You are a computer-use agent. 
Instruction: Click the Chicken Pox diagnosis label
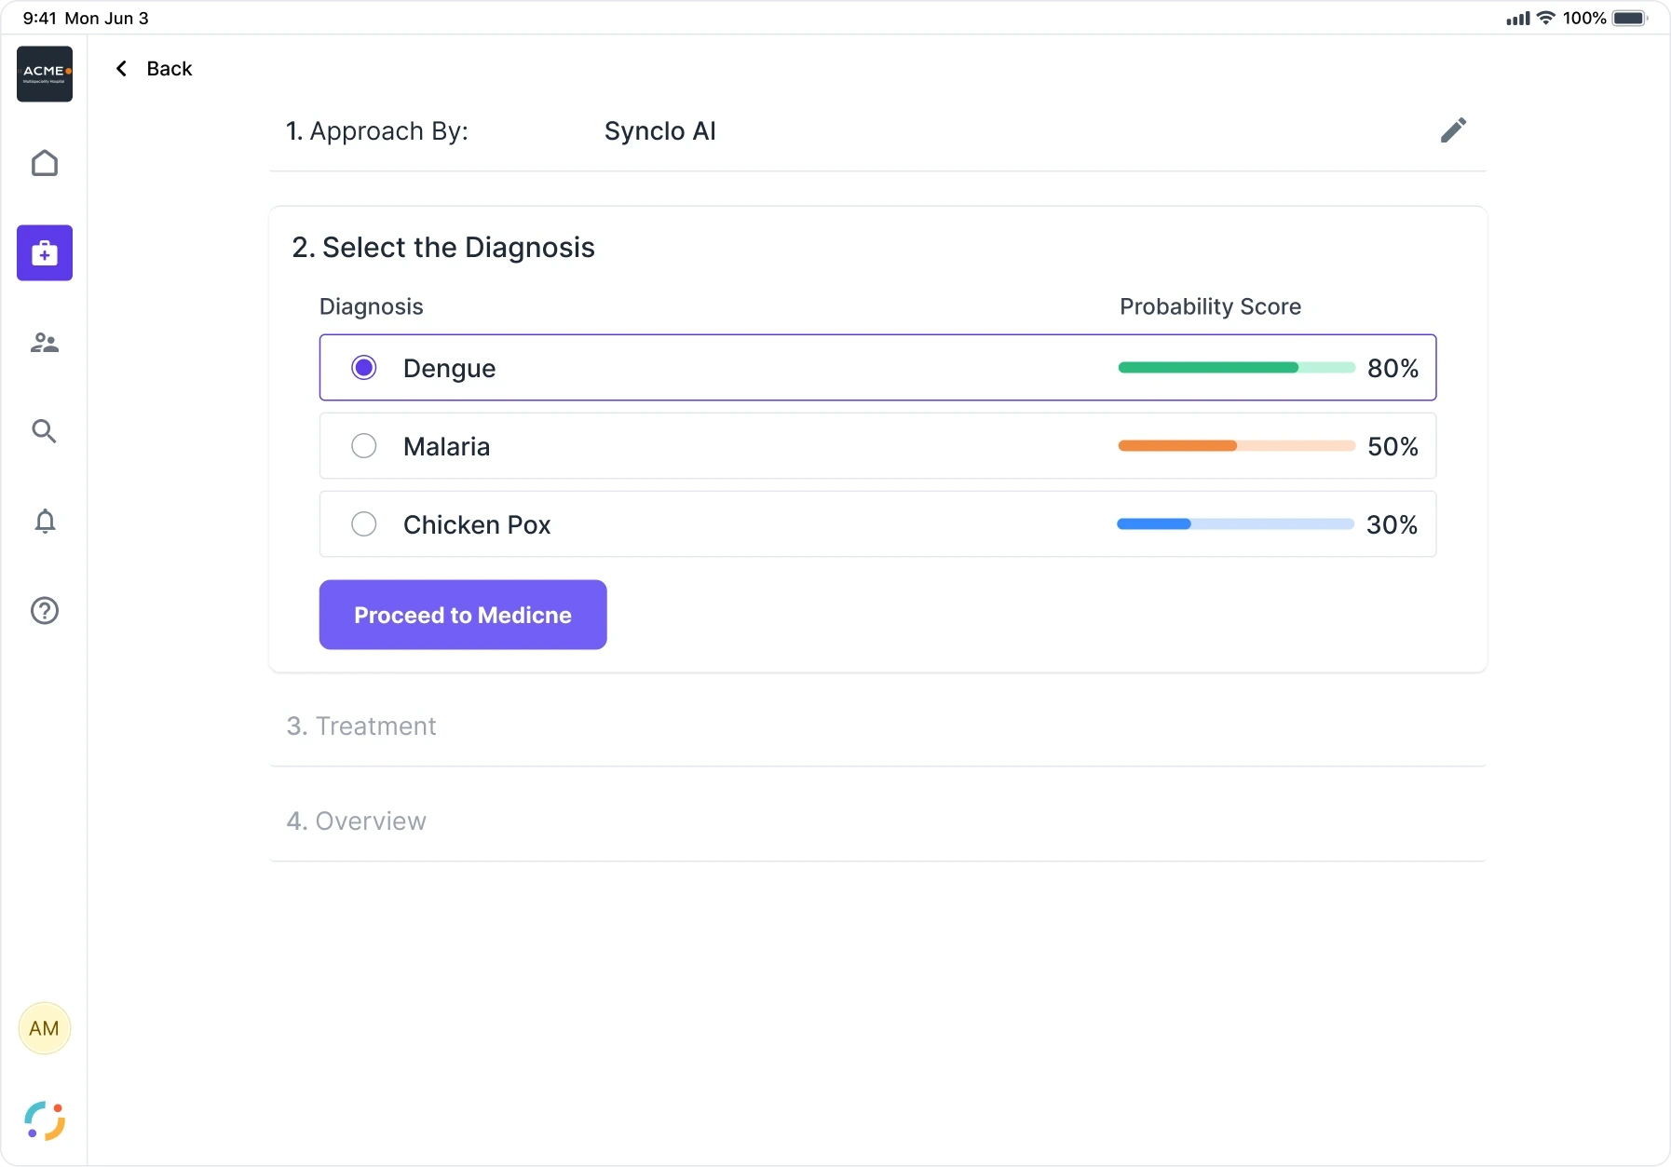coord(477,525)
